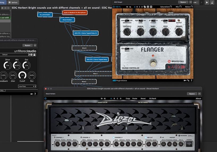Adjust the Drive knob
Screen dimensions: 217x152
coord(7,65)
